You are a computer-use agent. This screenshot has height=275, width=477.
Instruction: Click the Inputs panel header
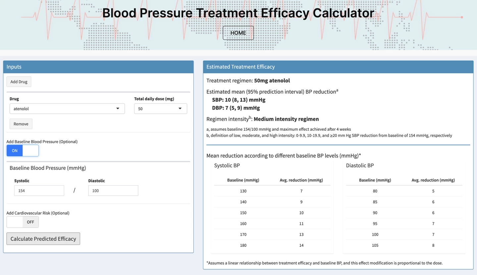tap(98, 67)
